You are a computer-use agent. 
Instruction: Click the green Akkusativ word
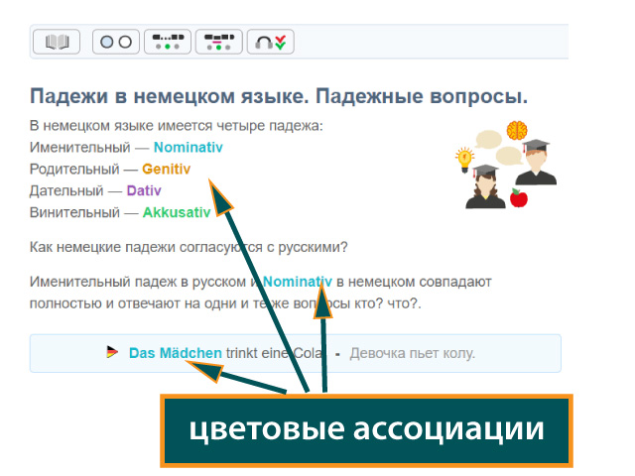177,212
